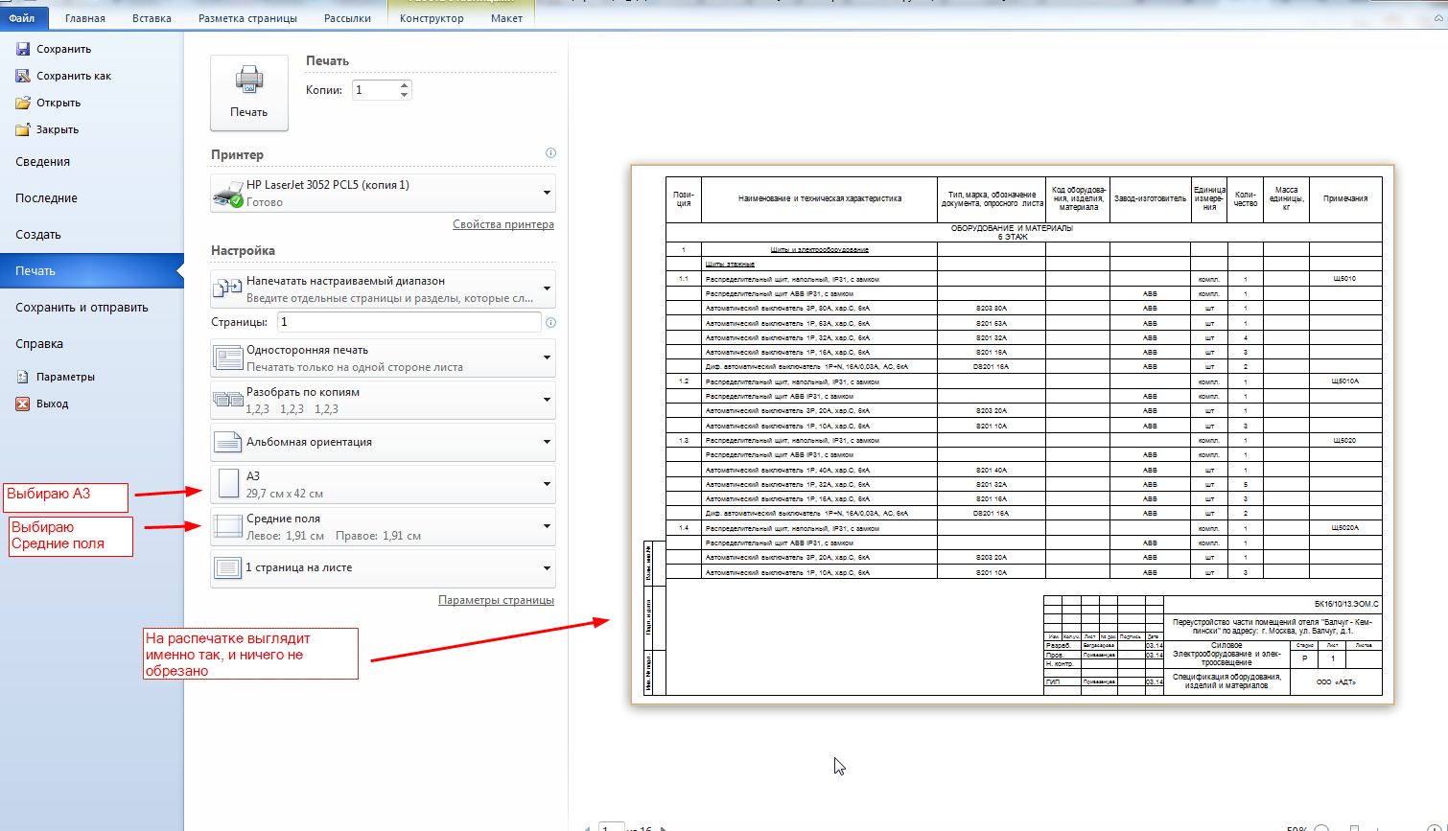Open the 1 страница на листе dropdown
This screenshot has width=1448, height=831.
pyautogui.click(x=383, y=567)
